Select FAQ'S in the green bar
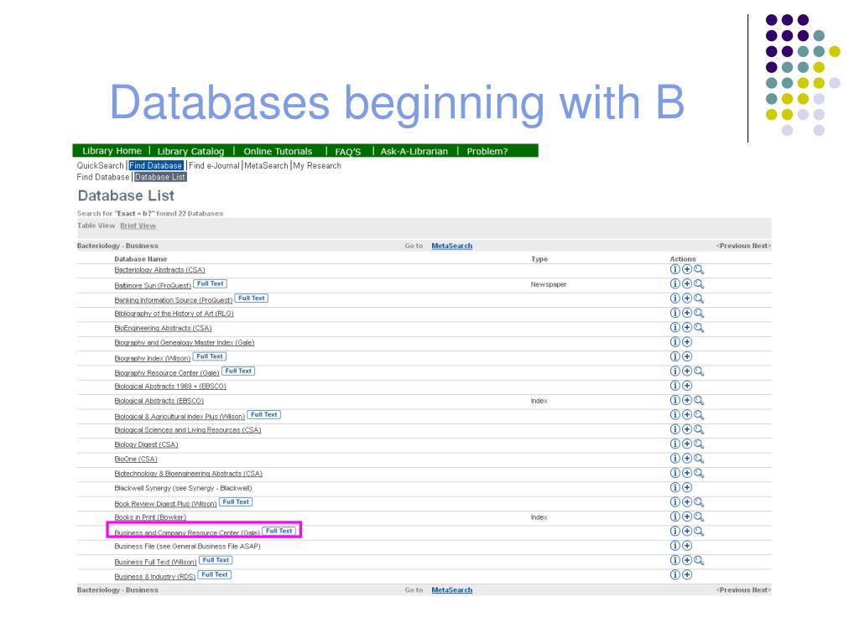The width and height of the screenshot is (859, 644). point(348,152)
